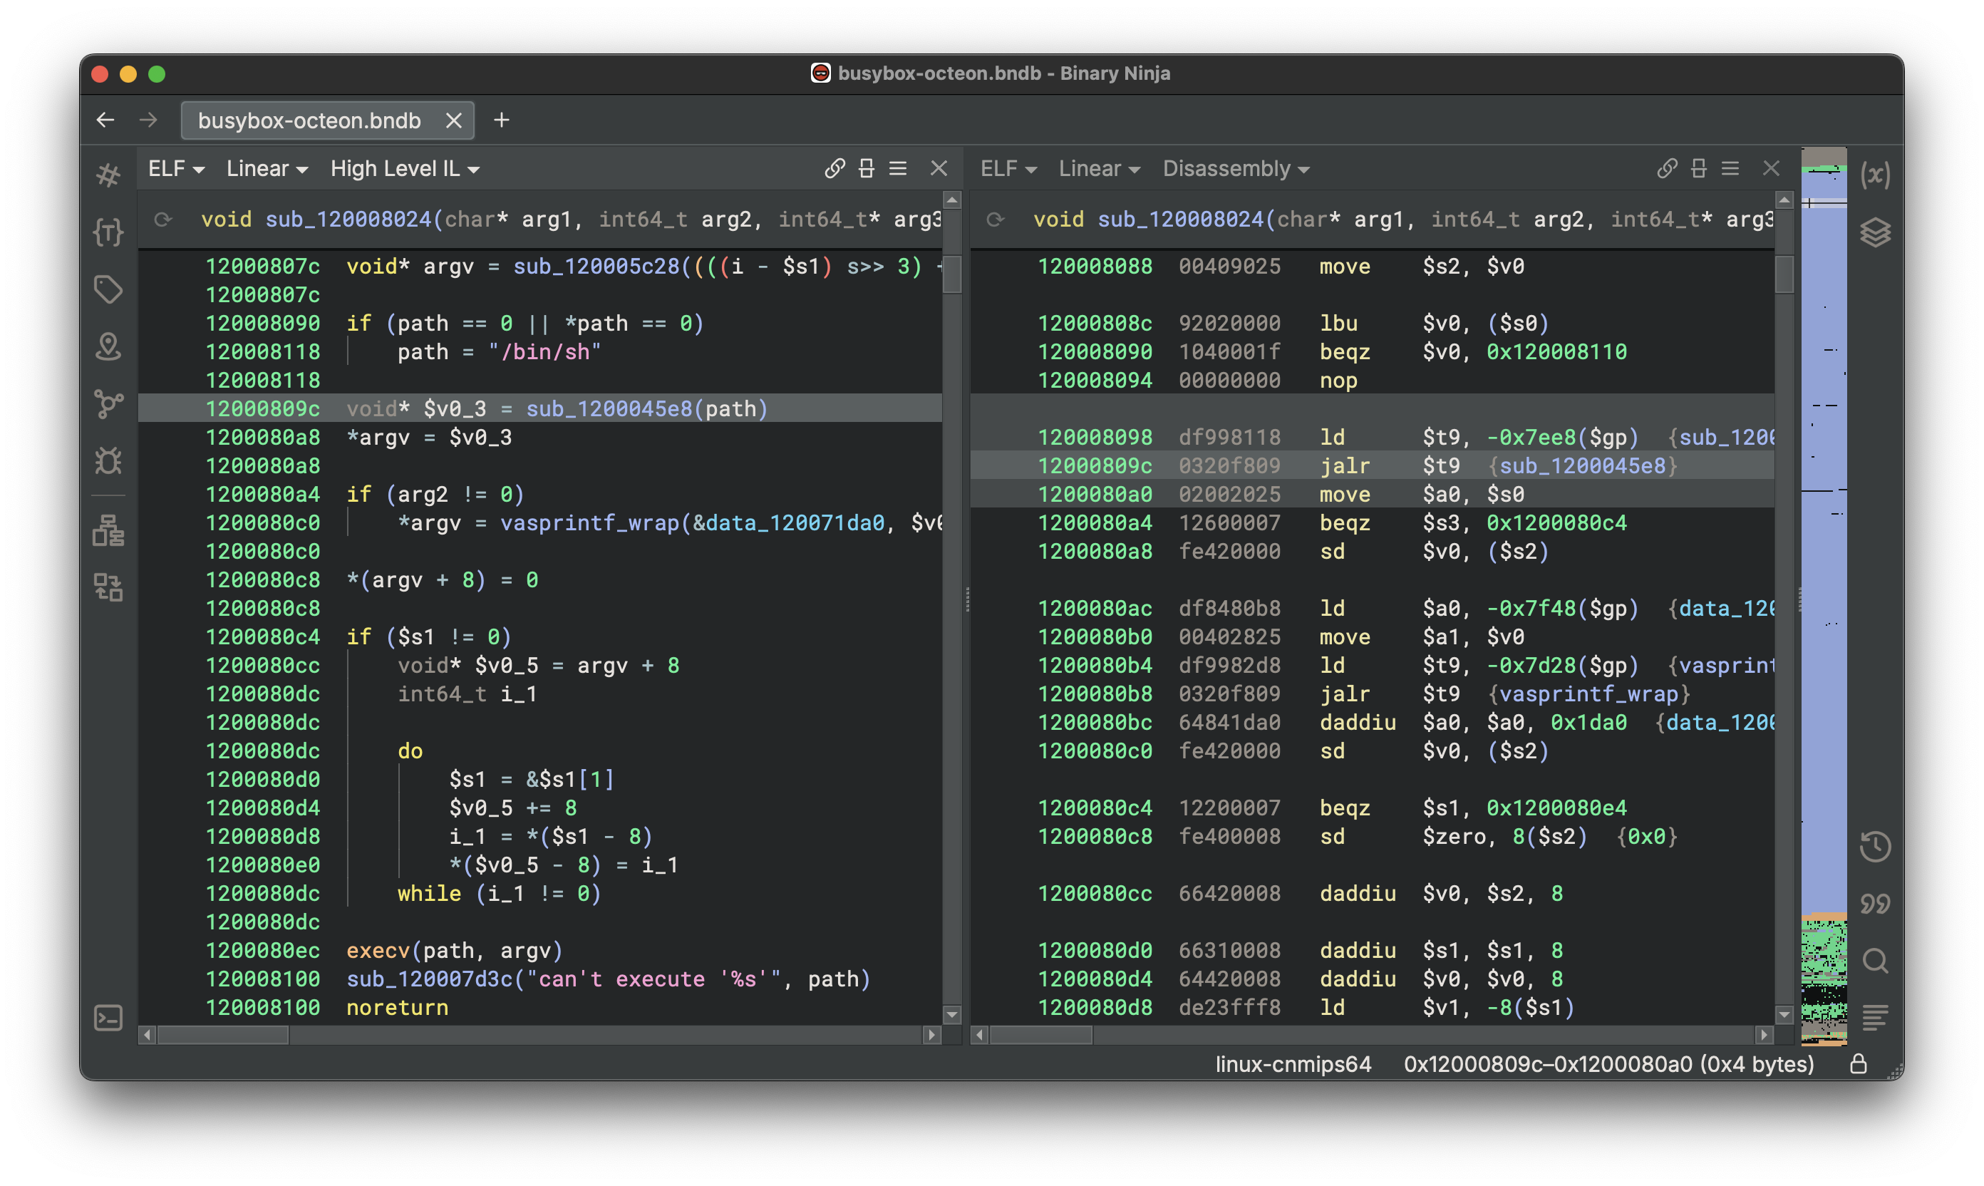Open the Stack layers panel icon
The image size is (1984, 1186).
[x=1874, y=232]
